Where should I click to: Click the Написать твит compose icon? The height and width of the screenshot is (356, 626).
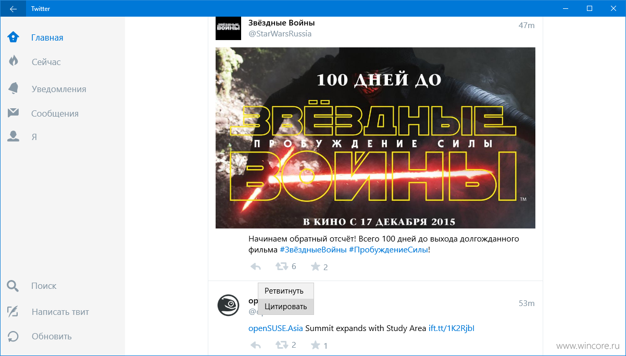click(13, 312)
